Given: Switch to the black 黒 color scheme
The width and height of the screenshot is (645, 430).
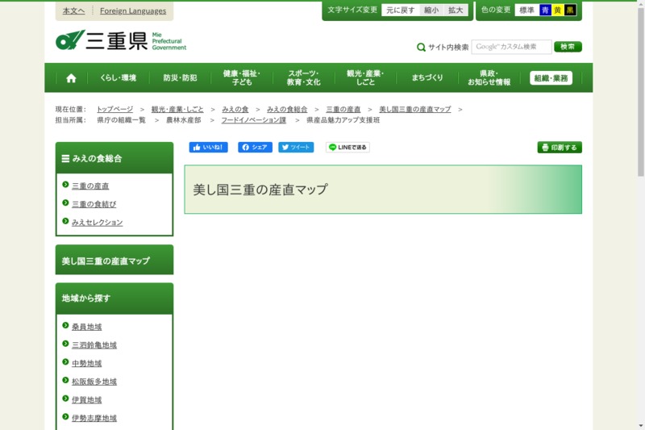Looking at the screenshot, I should (x=570, y=10).
